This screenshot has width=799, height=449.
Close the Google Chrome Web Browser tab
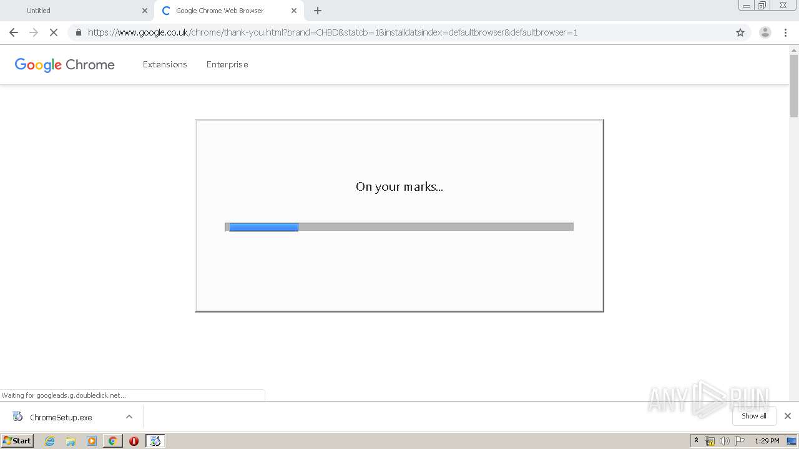point(294,11)
